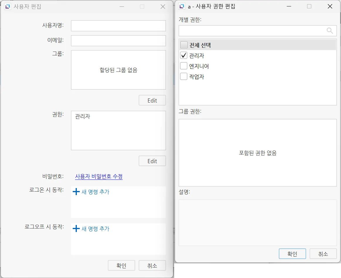Click the 사용자명 text field

(118, 26)
